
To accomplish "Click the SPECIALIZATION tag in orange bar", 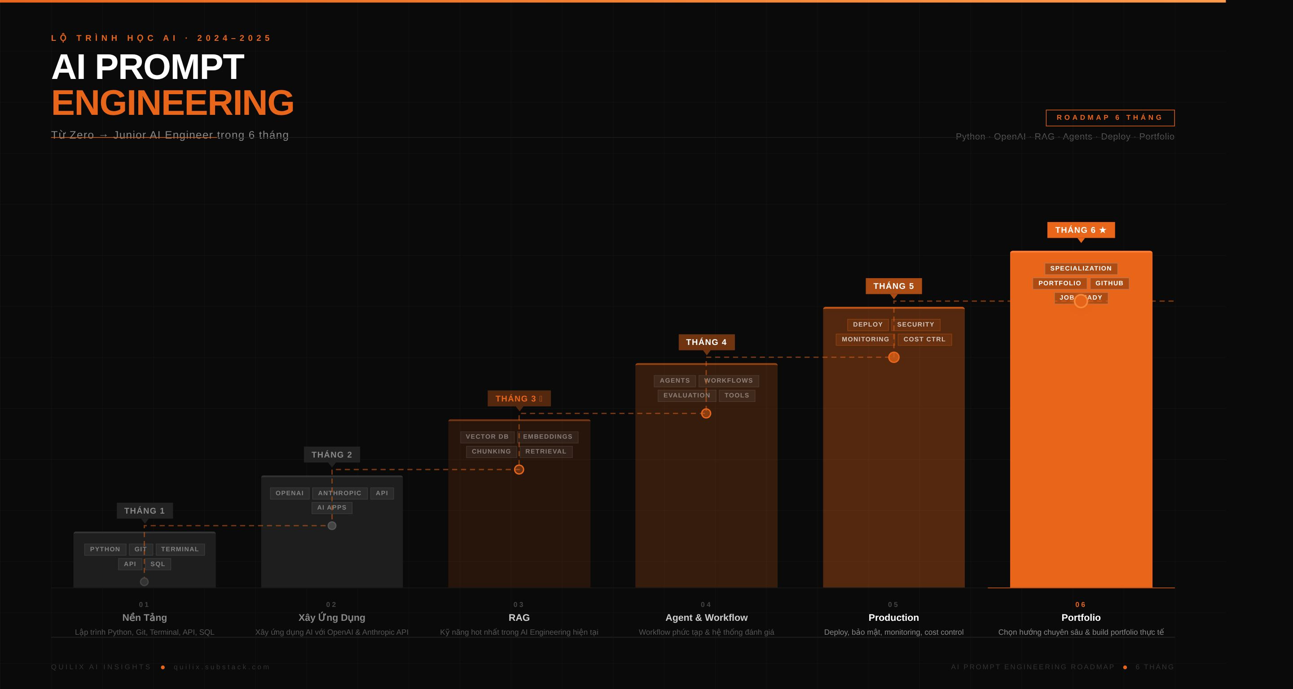I will pos(1080,268).
